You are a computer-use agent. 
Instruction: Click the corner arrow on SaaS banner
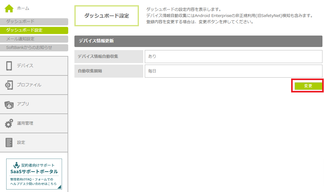59,186
